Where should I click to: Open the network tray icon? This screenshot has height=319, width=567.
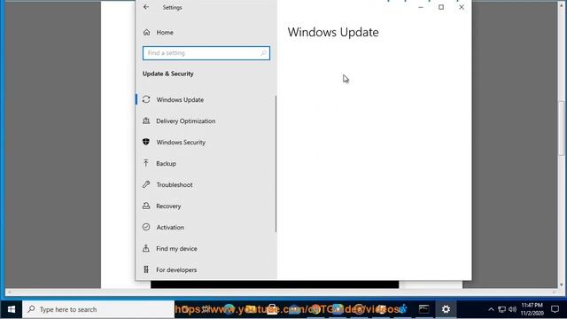pos(502,309)
